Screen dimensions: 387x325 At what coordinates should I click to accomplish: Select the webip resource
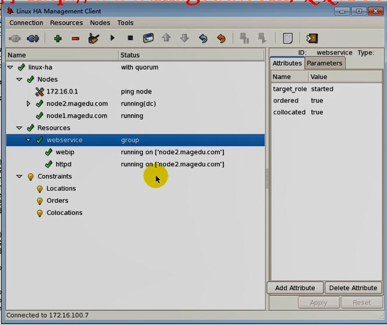65,152
